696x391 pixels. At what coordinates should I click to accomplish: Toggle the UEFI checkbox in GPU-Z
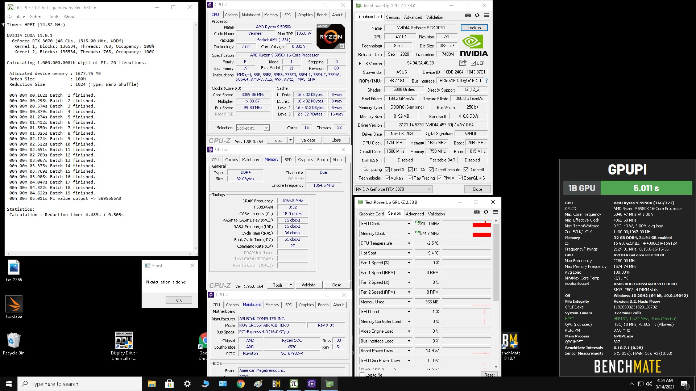click(473, 63)
